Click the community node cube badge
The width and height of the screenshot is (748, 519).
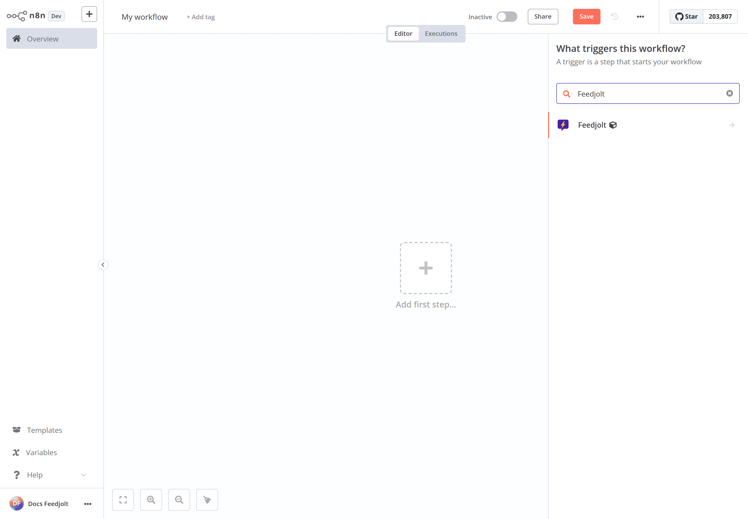[613, 125]
